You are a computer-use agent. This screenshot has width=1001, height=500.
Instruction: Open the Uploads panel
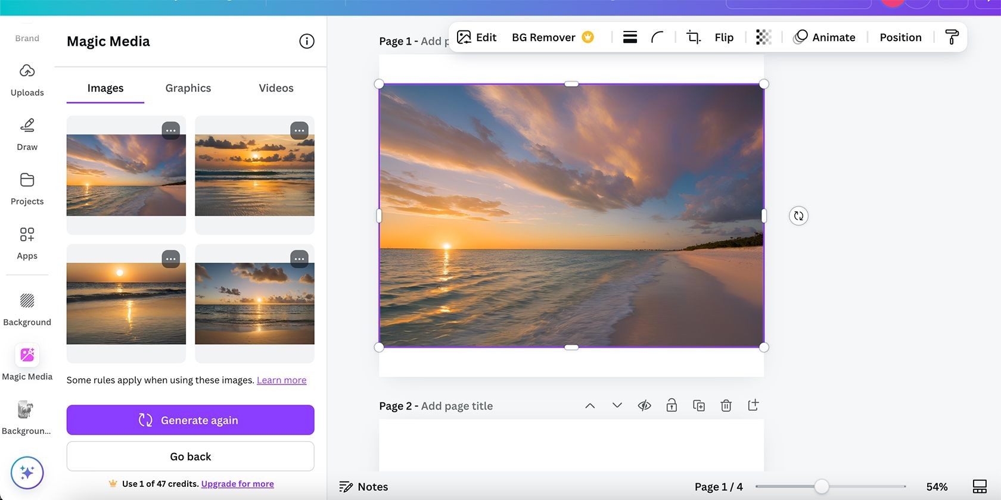pyautogui.click(x=27, y=80)
